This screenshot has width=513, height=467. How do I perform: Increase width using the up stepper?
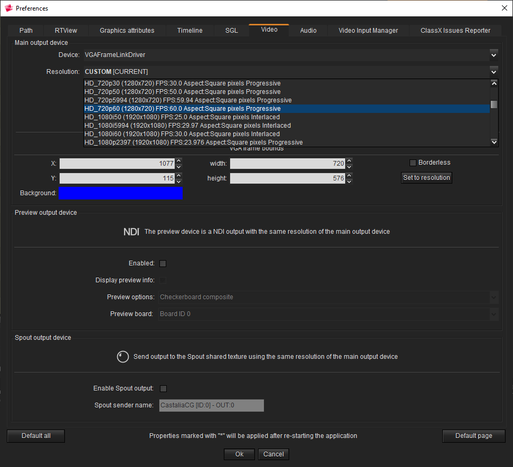349,161
